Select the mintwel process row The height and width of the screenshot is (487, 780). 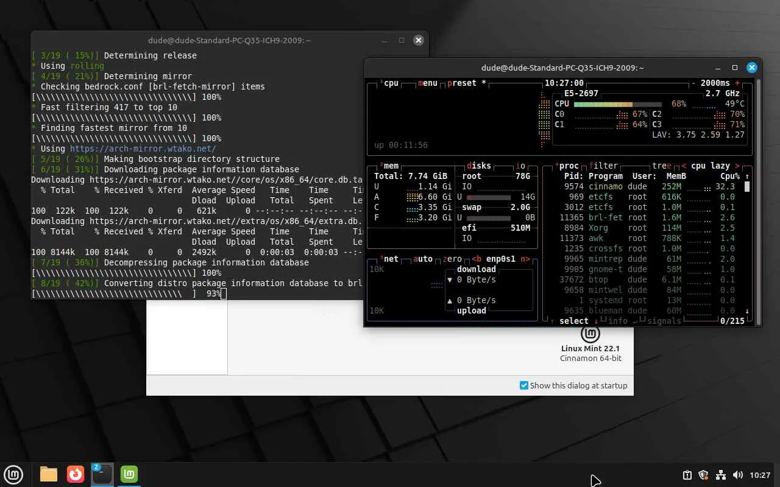649,290
